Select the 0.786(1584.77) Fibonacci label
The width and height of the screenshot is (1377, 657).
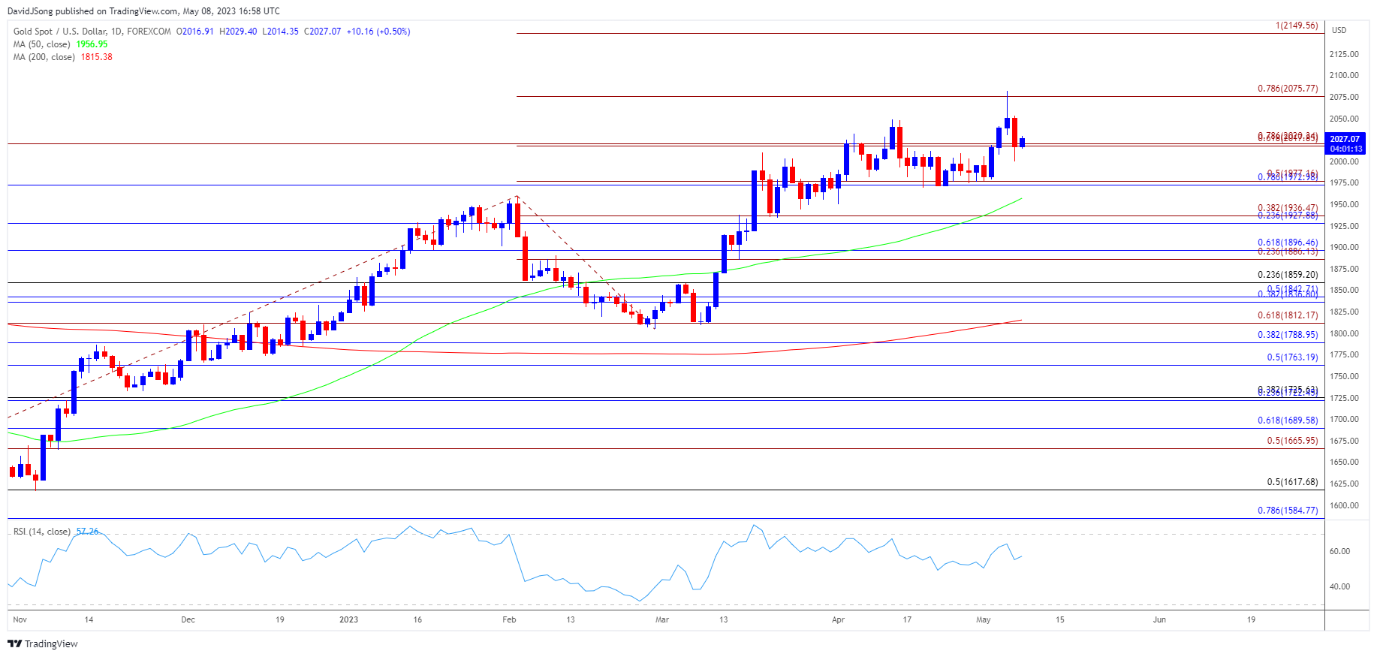1287,511
